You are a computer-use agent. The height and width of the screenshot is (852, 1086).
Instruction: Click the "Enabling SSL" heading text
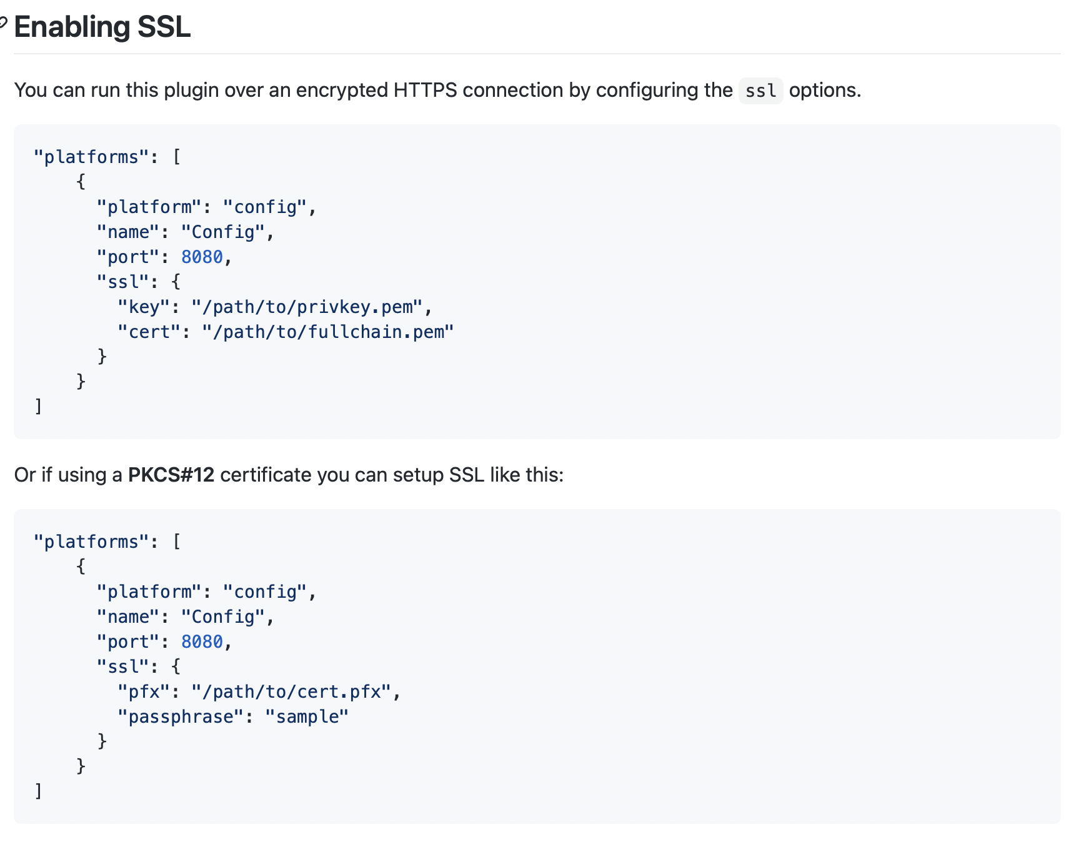pyautogui.click(x=102, y=27)
